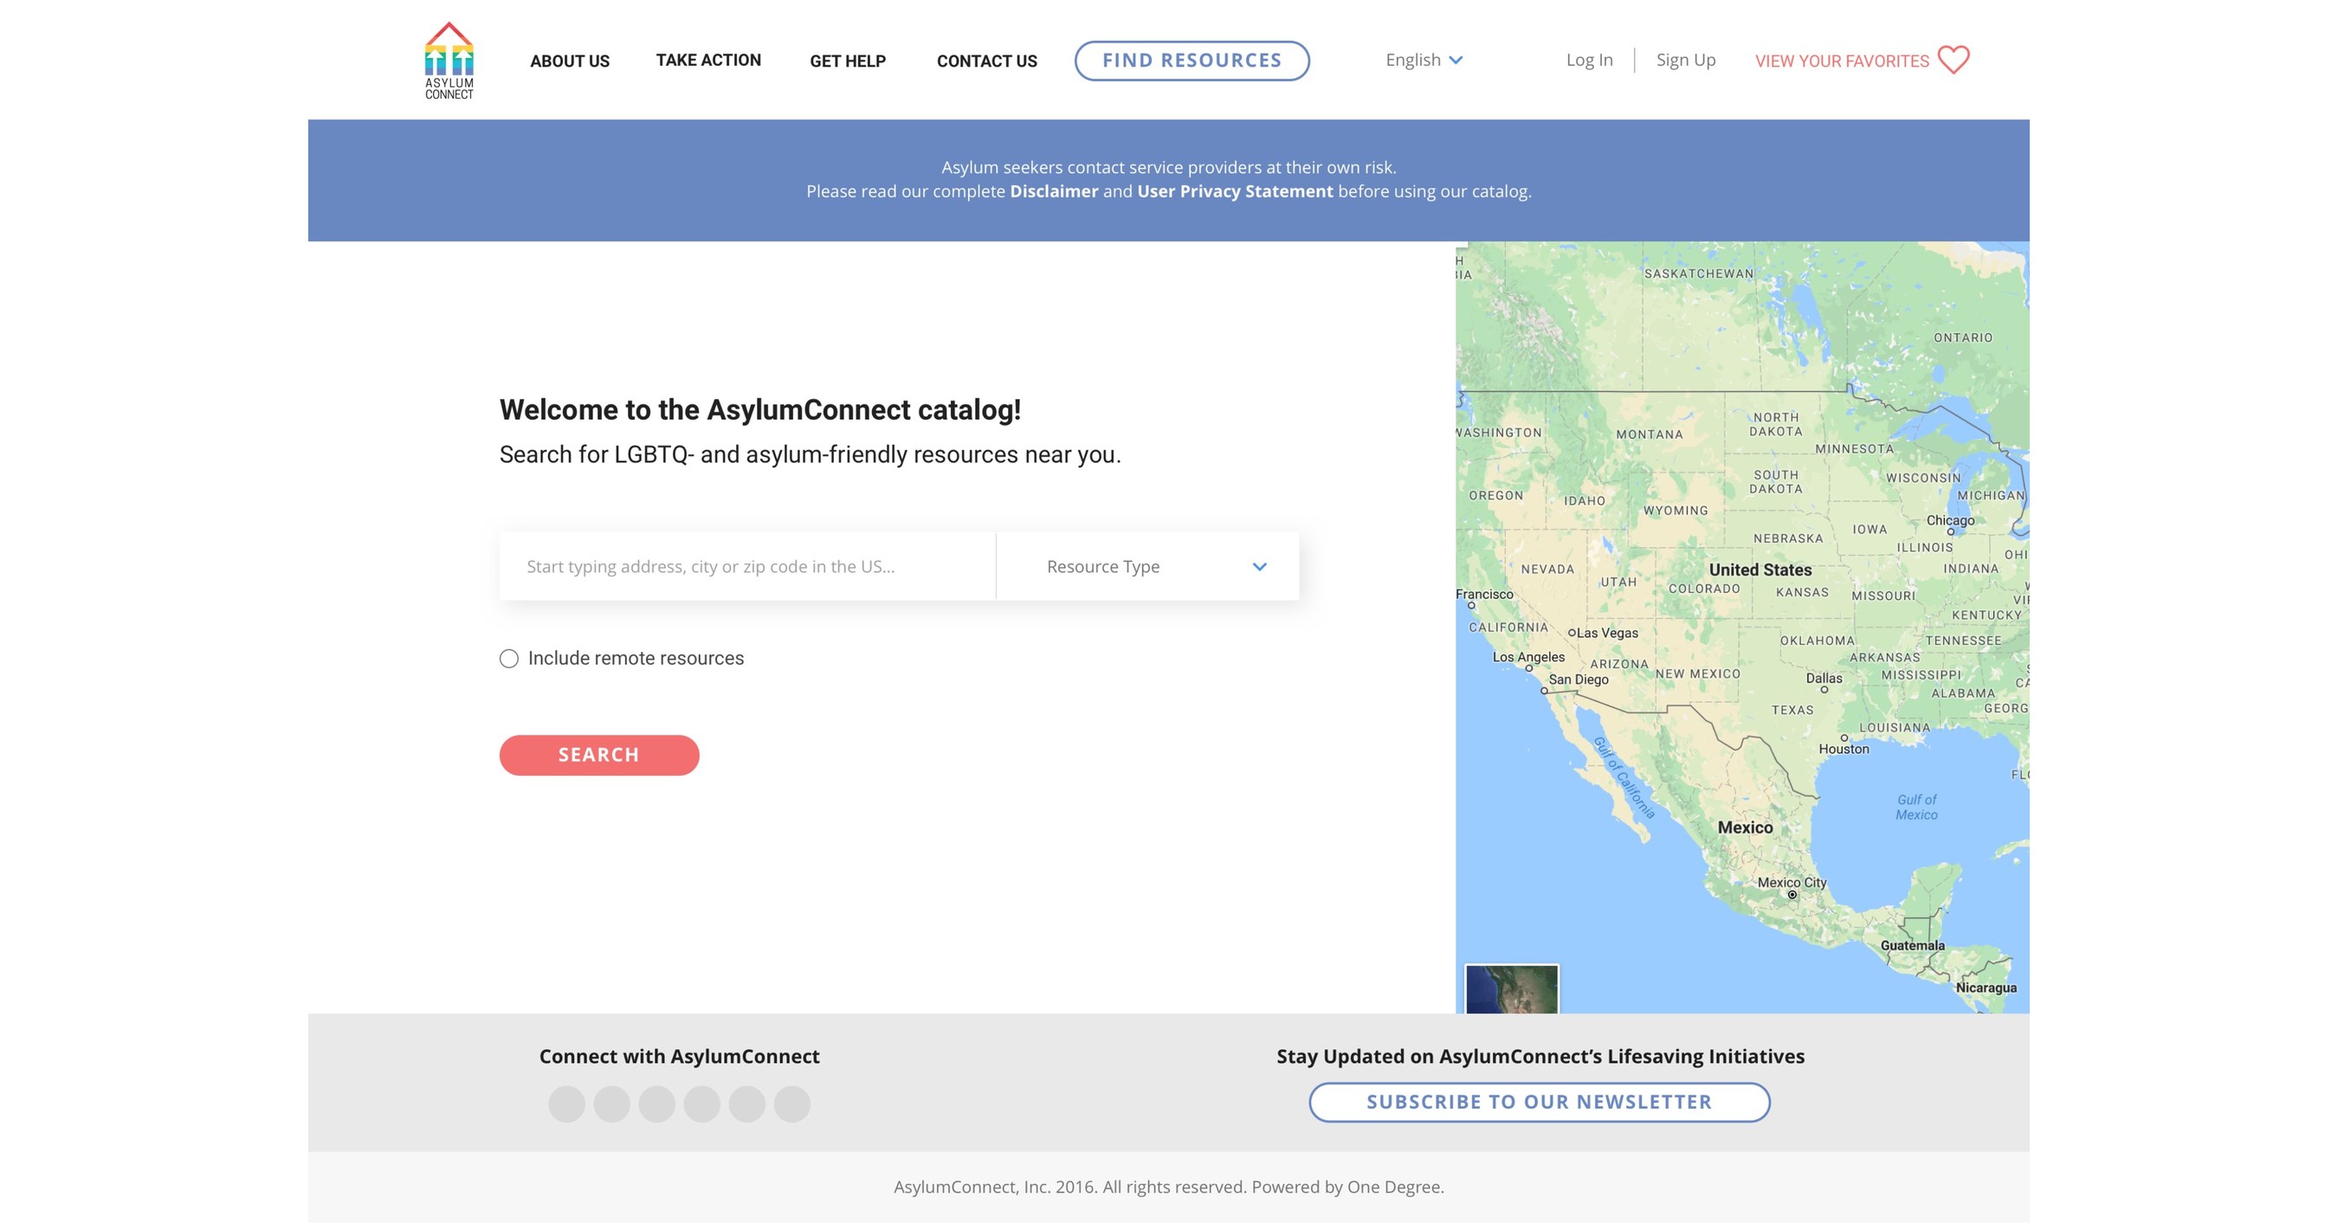This screenshot has width=2338, height=1224.
Task: Open the English language dropdown
Action: point(1423,60)
